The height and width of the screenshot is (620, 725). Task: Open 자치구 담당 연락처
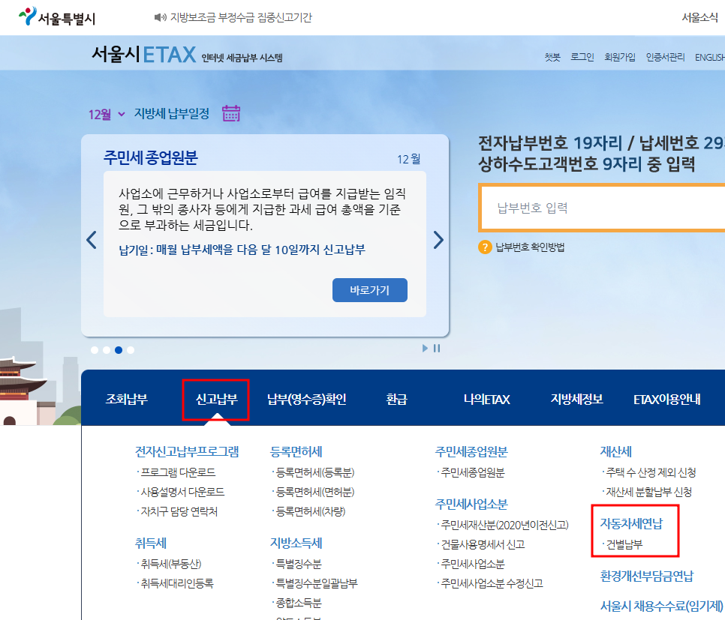(179, 511)
